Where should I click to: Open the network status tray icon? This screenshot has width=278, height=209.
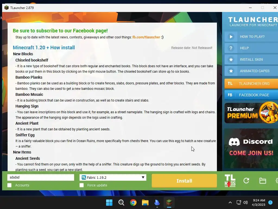click(239, 202)
